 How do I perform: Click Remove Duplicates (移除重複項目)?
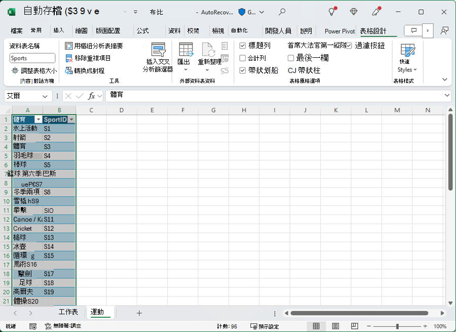tap(88, 58)
